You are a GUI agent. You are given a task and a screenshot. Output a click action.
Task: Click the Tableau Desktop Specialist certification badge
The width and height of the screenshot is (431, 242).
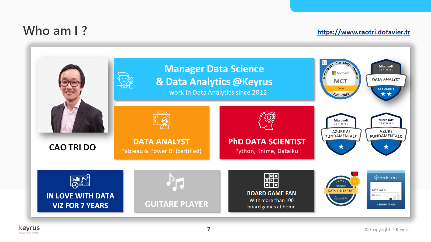(386, 190)
